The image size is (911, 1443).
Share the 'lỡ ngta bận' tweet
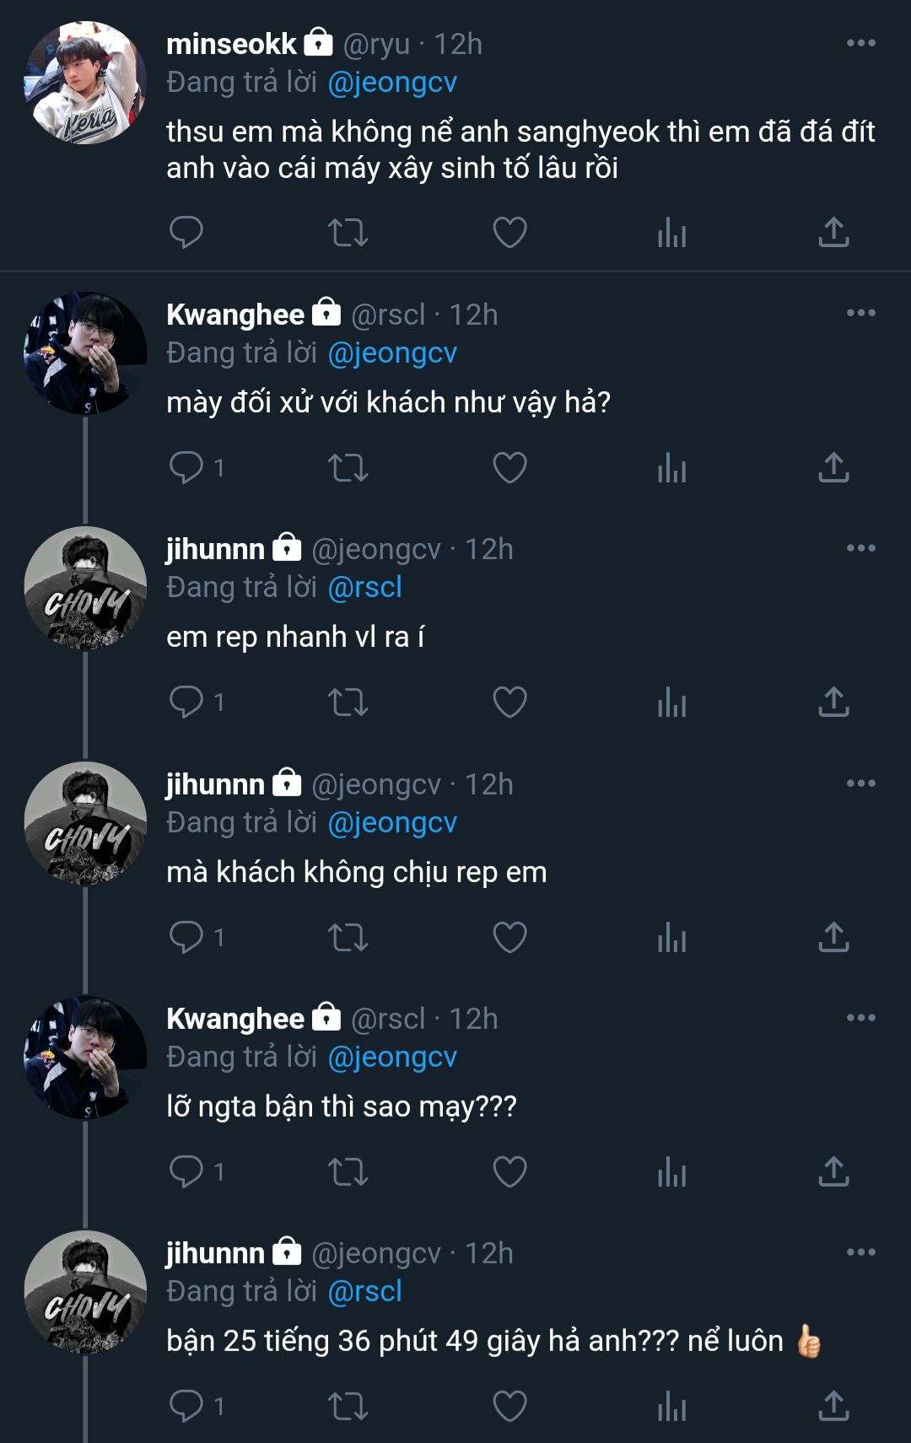(x=833, y=1171)
